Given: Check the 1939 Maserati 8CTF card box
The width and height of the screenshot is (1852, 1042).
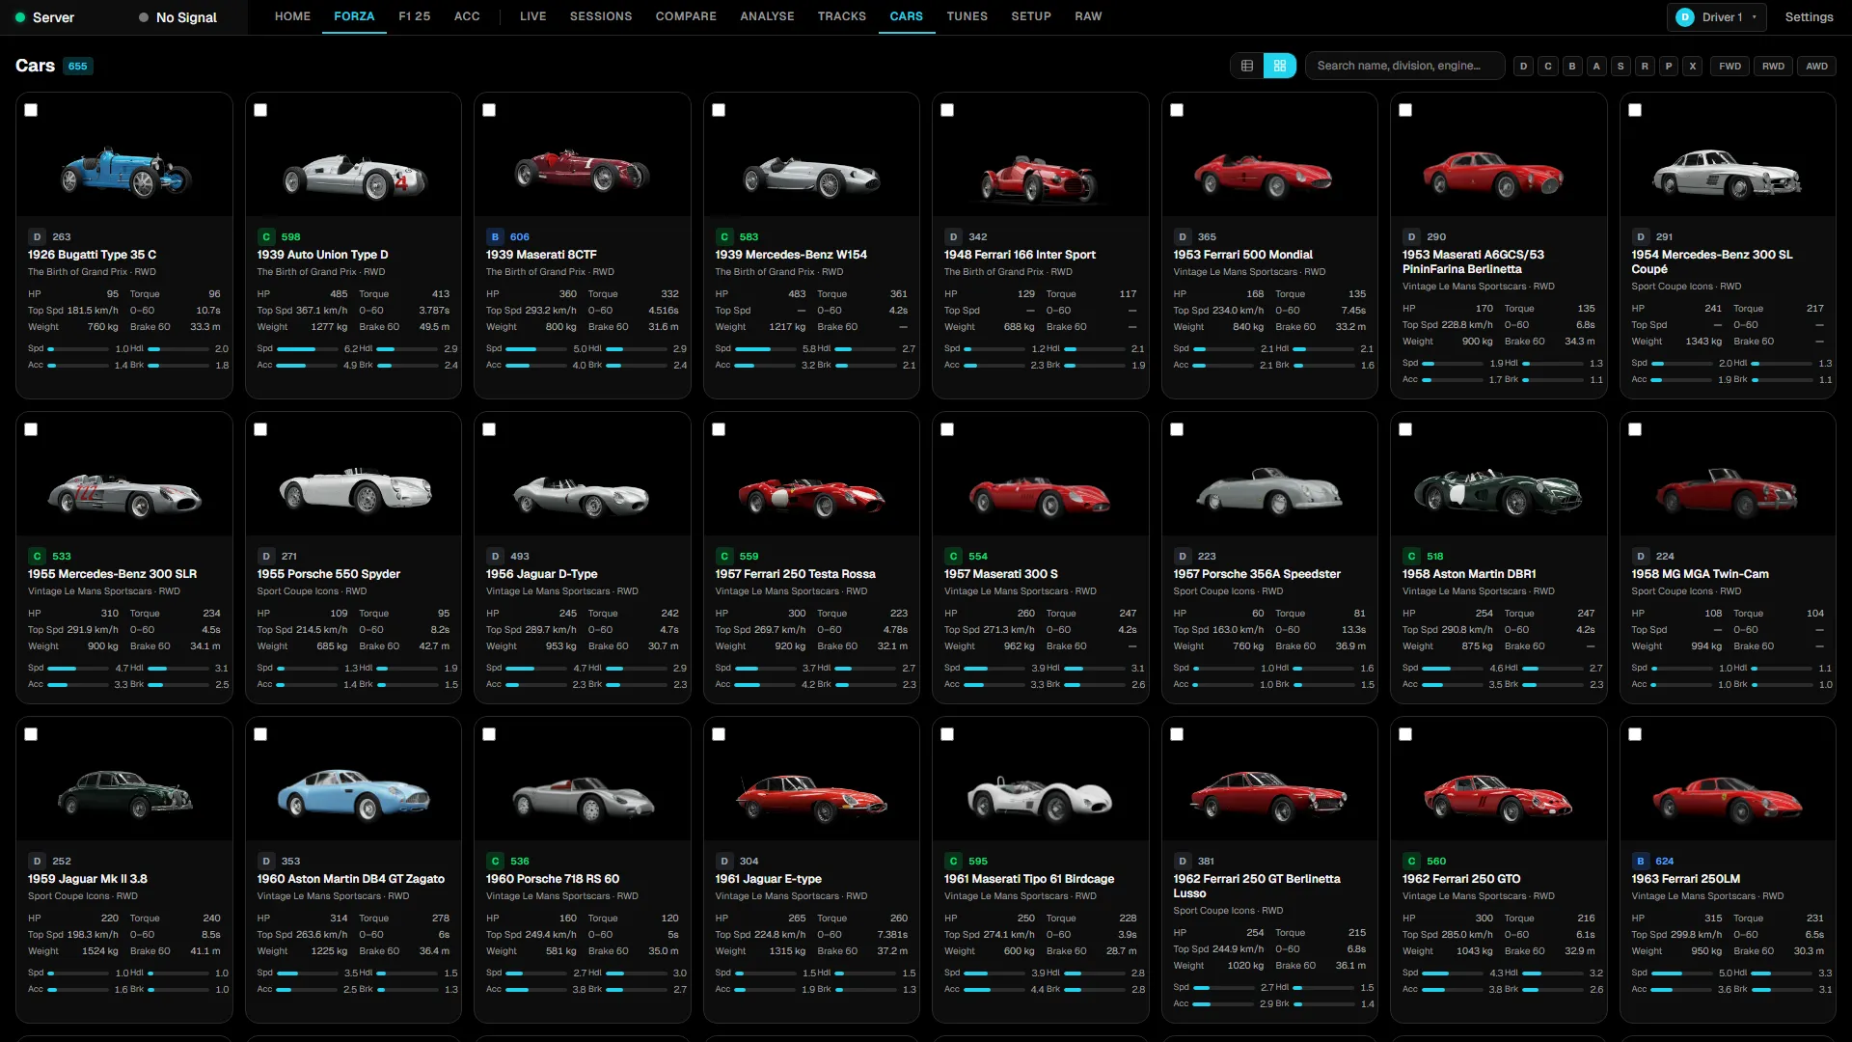Looking at the screenshot, I should tap(489, 110).
